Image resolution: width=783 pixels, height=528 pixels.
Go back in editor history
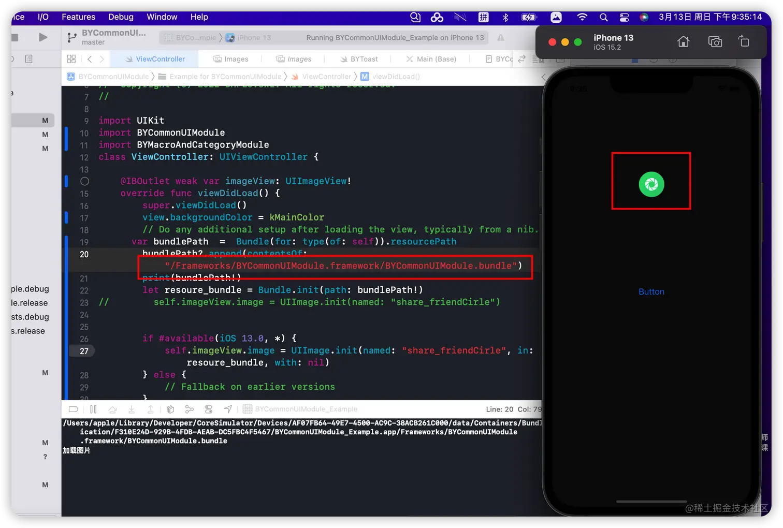[x=90, y=59]
